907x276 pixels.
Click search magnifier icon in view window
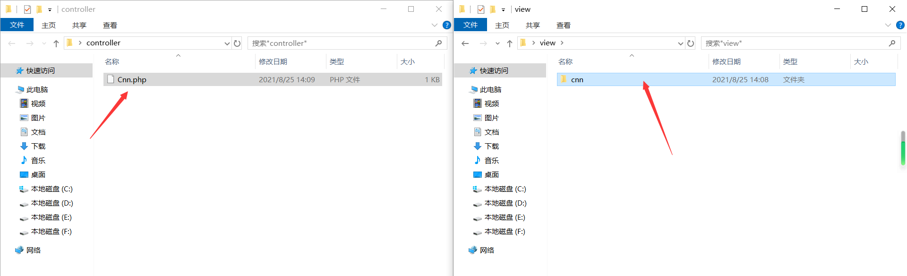pos(892,43)
